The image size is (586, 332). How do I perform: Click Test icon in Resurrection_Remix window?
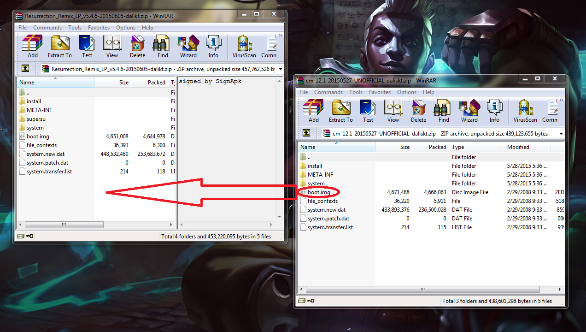tap(87, 46)
